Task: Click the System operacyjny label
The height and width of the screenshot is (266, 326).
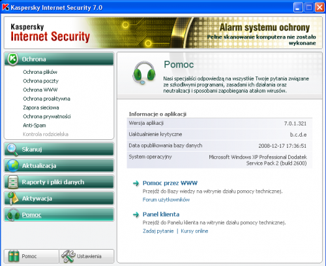Action: 150,157
